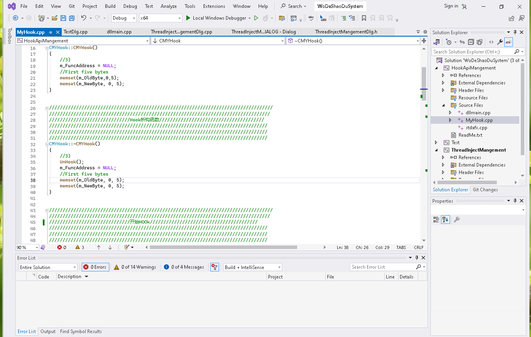Collapse All in Solution Explorer
531x337 pixels.
pos(471,42)
